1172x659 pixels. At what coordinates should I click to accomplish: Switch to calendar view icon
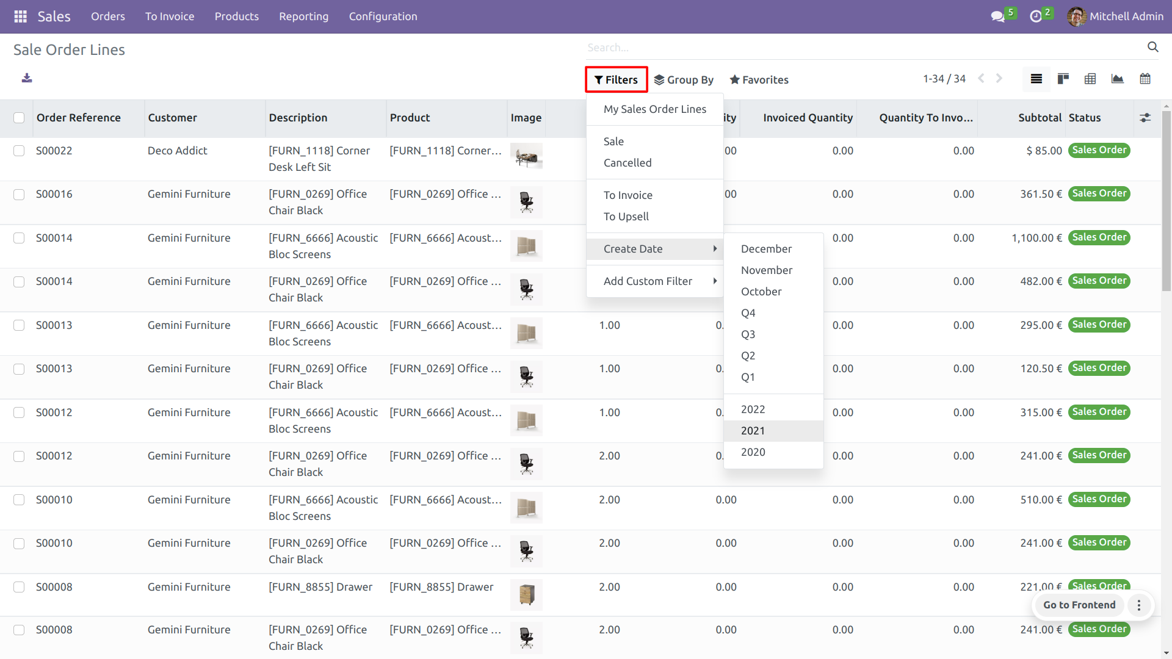tap(1145, 79)
